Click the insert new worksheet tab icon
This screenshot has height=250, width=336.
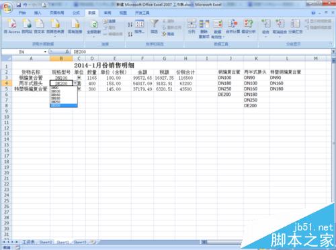93,242
